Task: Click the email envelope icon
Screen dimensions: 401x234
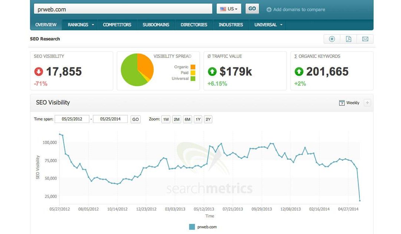Action: tap(365, 39)
